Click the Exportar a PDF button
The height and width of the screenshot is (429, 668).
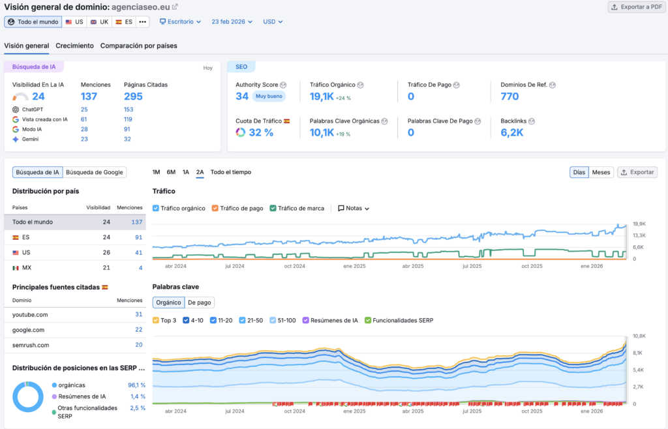pos(635,7)
